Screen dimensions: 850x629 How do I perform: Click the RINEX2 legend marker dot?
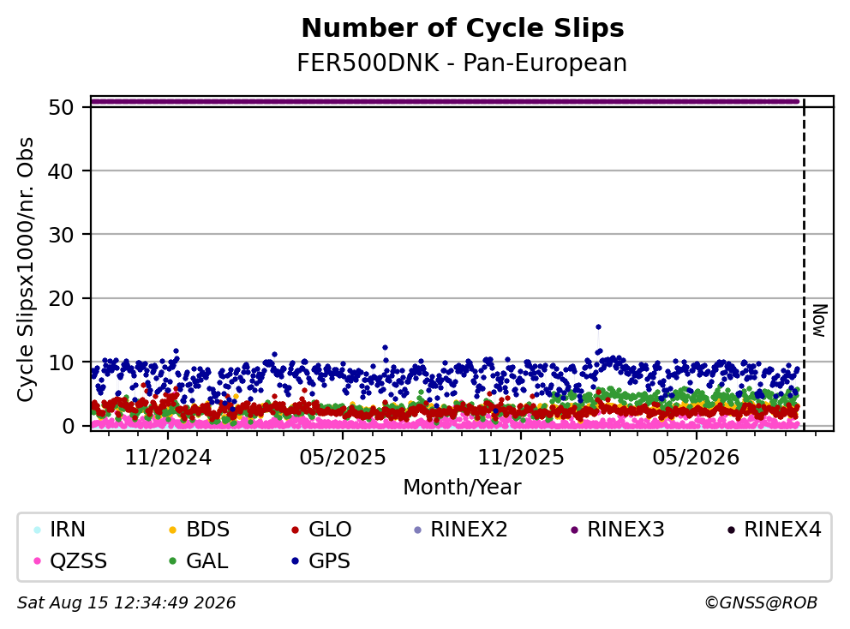pos(417,530)
